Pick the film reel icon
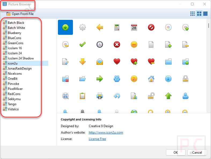Viewport: 211px width, 159px height. pos(65,96)
